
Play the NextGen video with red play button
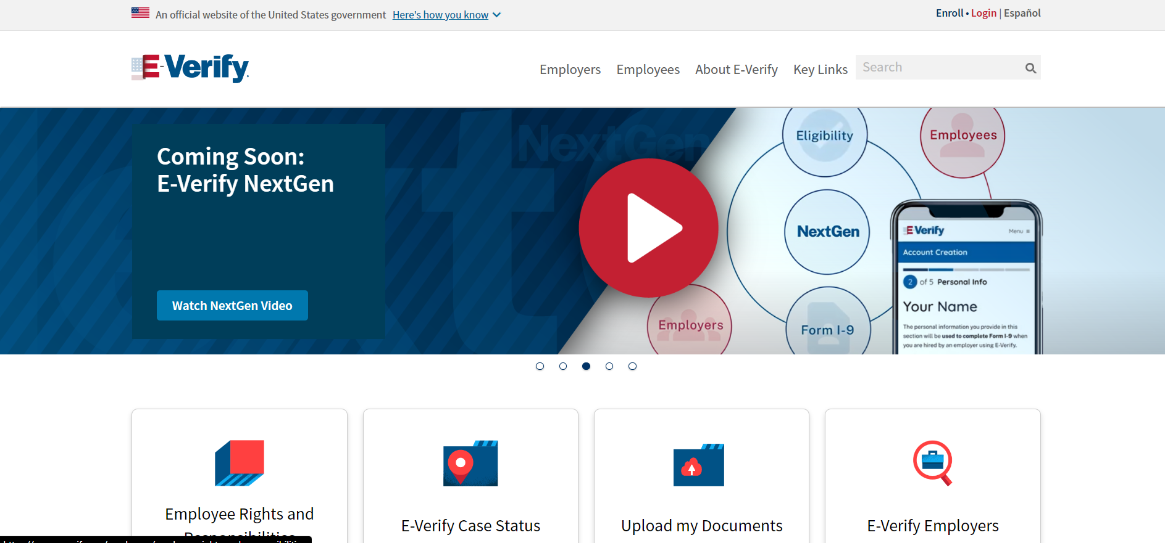click(x=648, y=228)
